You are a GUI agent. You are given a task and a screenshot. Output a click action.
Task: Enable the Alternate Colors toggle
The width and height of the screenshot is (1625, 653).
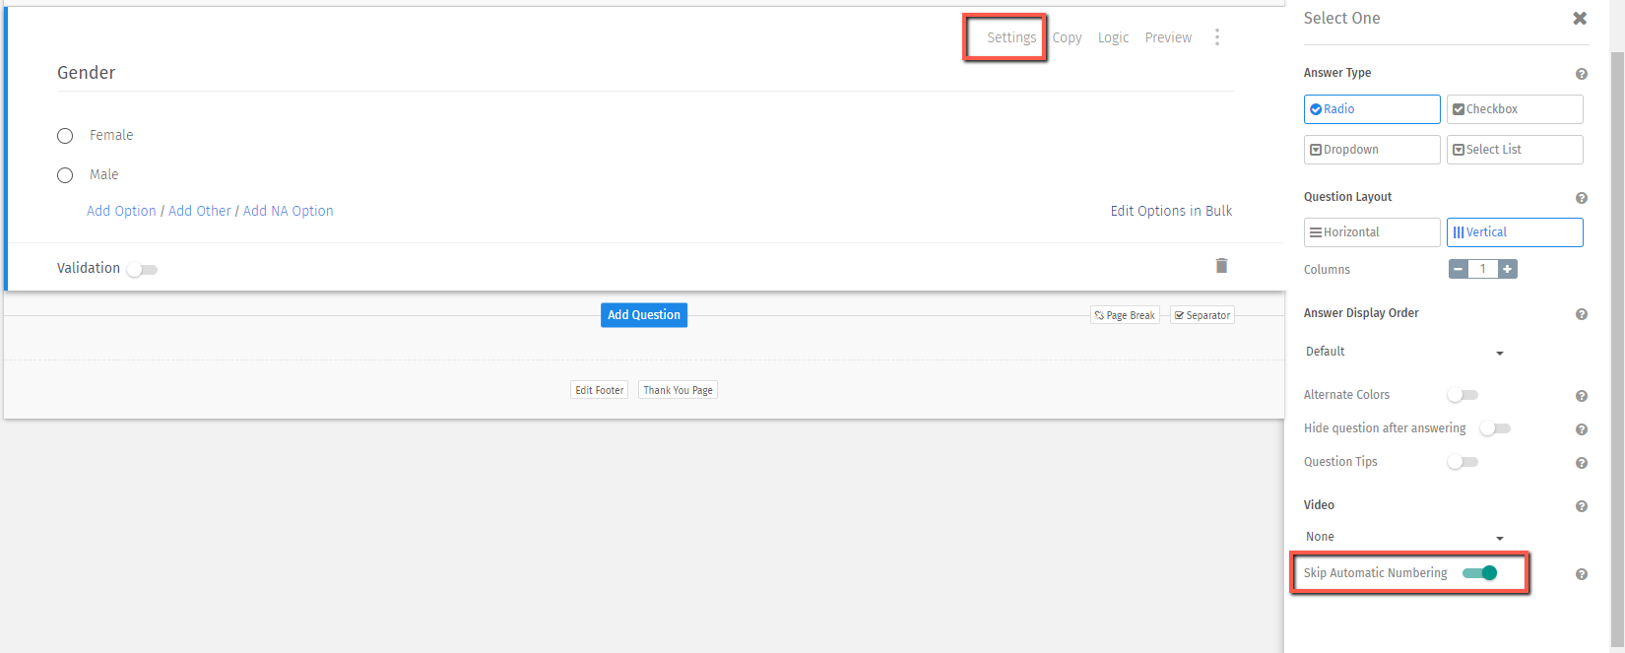tap(1462, 395)
